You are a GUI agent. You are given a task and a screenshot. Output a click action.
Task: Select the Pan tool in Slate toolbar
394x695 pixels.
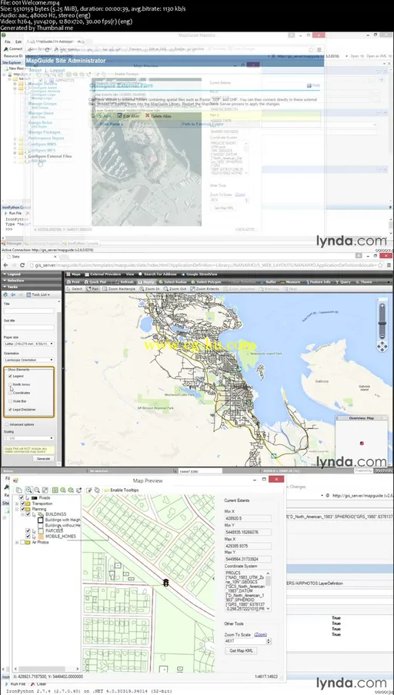pyautogui.click(x=92, y=289)
